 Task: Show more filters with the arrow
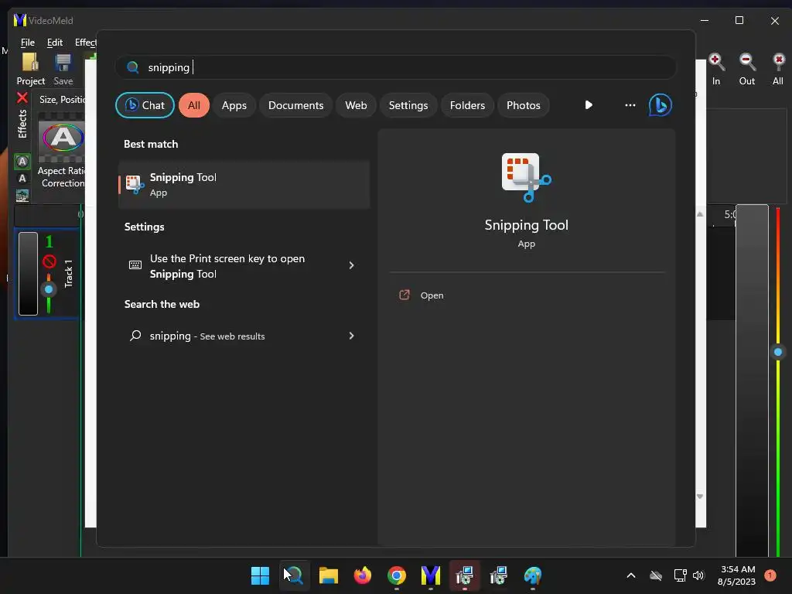pyautogui.click(x=589, y=105)
